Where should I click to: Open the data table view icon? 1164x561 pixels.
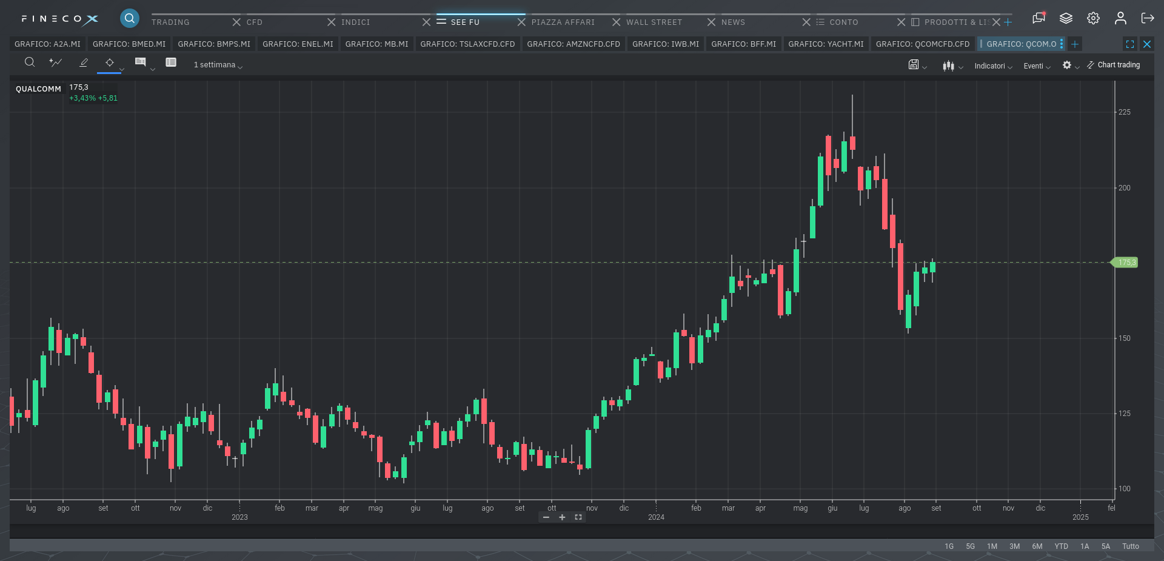tap(171, 62)
